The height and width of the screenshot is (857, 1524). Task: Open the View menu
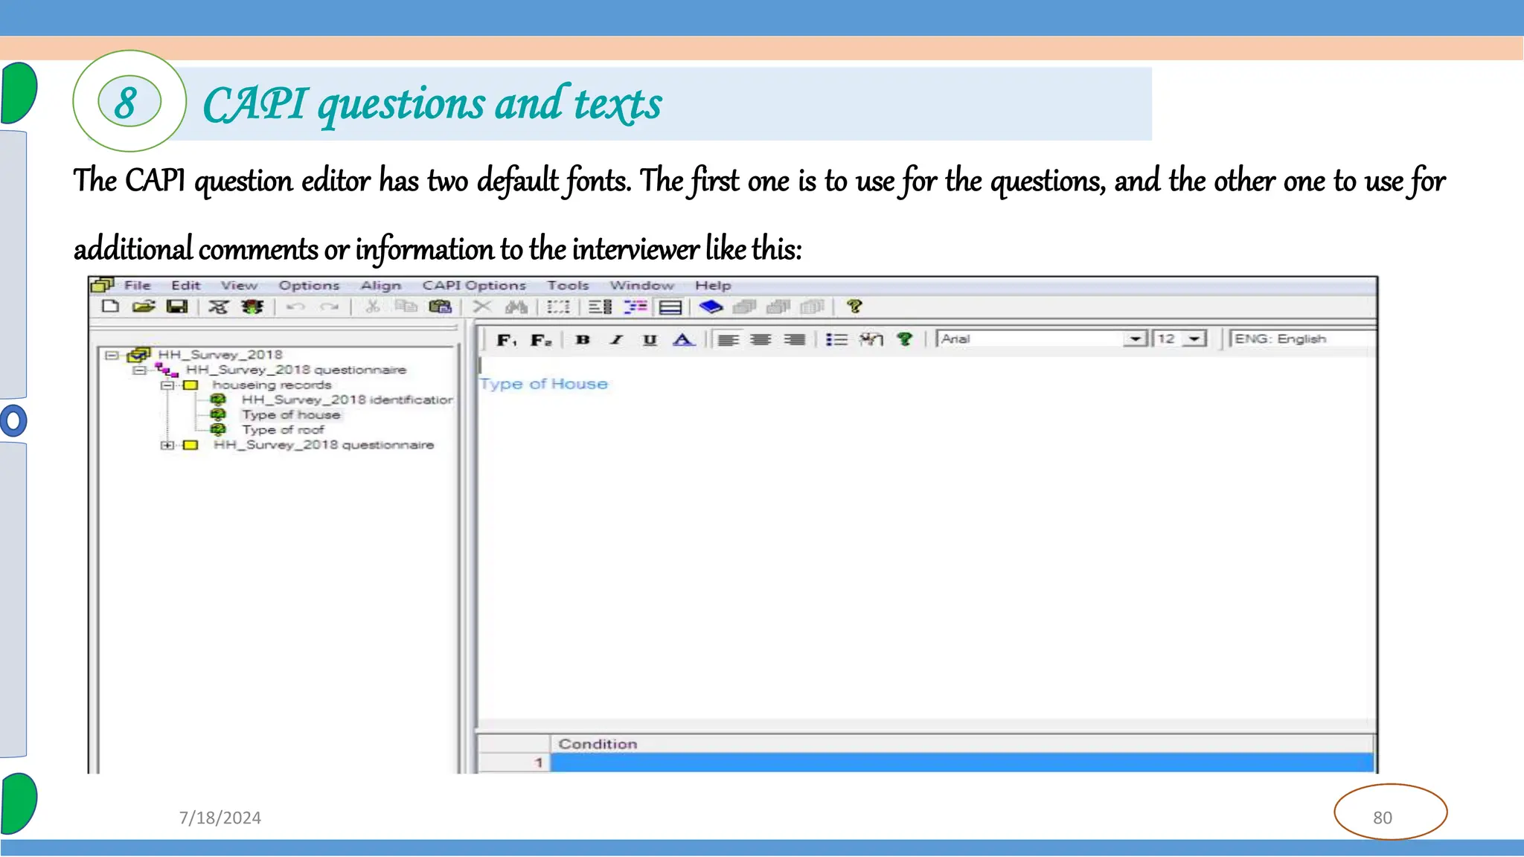point(239,286)
